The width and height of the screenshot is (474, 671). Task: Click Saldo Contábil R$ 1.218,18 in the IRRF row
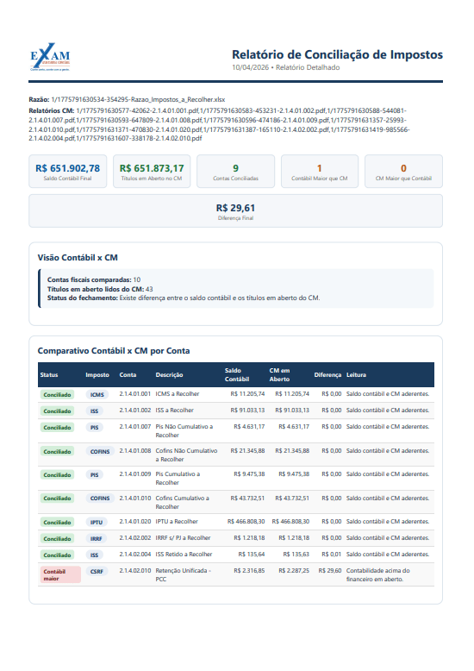[x=249, y=537]
